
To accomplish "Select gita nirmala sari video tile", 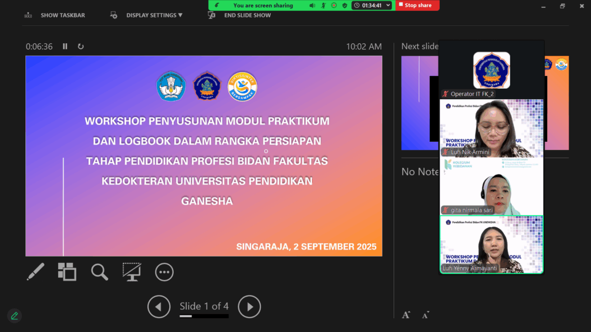I will click(x=492, y=186).
